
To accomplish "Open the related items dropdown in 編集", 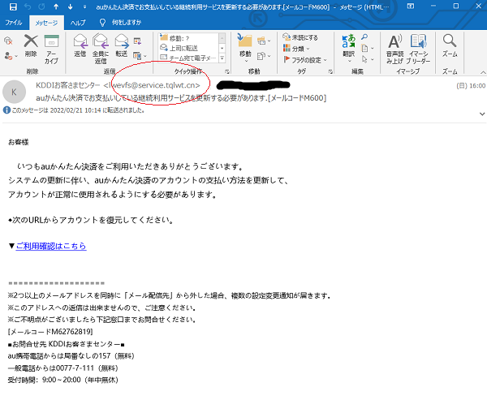I will coord(367,49).
